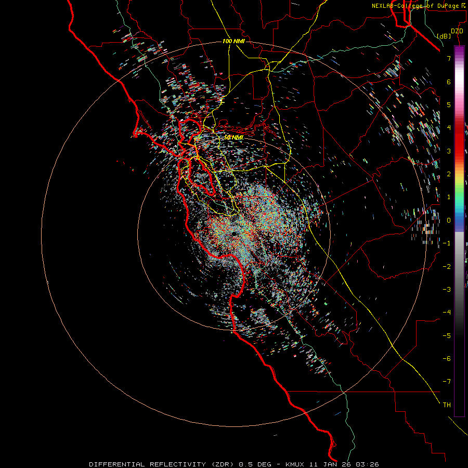Click the "4" value on the dB scale

[x=449, y=128]
